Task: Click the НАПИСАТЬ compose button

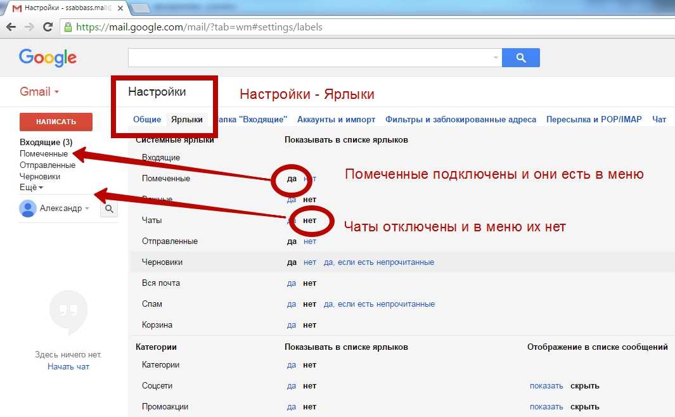Action: [x=56, y=122]
